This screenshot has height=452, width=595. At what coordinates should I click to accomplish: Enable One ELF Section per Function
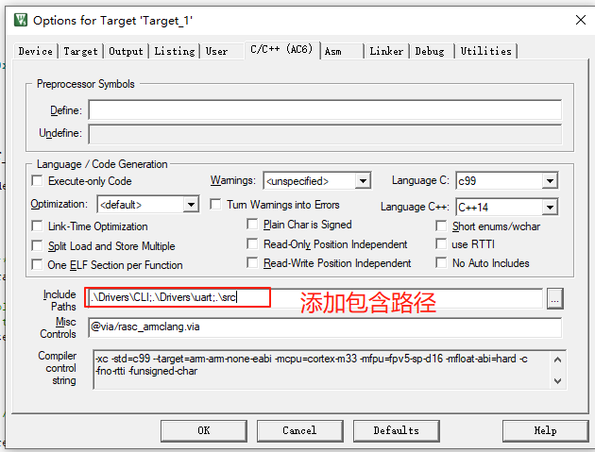pos(37,264)
